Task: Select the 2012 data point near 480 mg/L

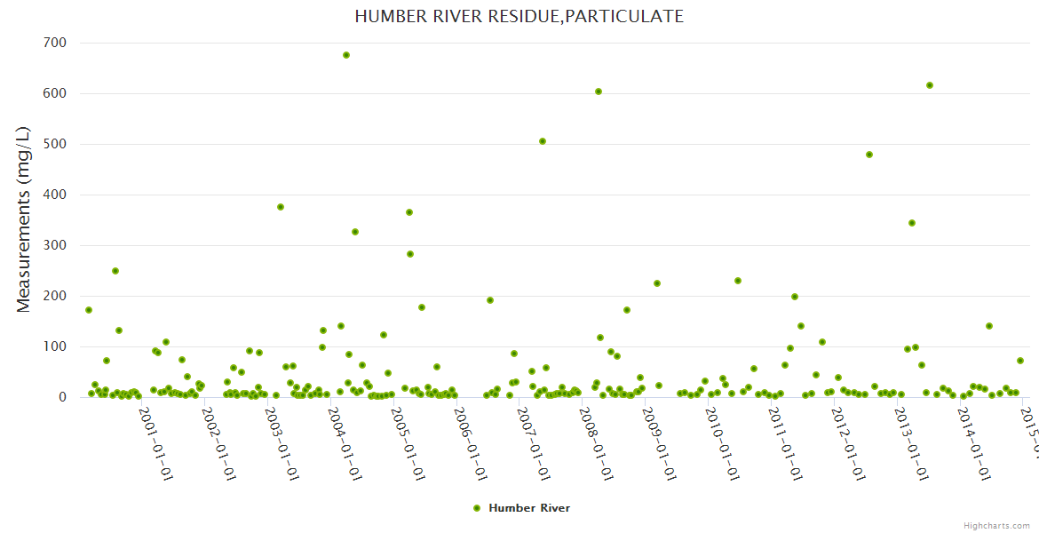Action: click(869, 155)
